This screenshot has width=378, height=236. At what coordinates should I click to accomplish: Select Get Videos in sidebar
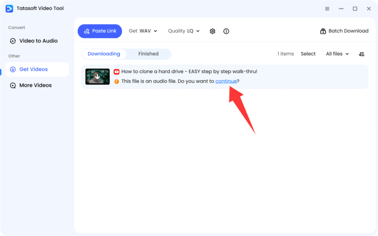pos(37,69)
